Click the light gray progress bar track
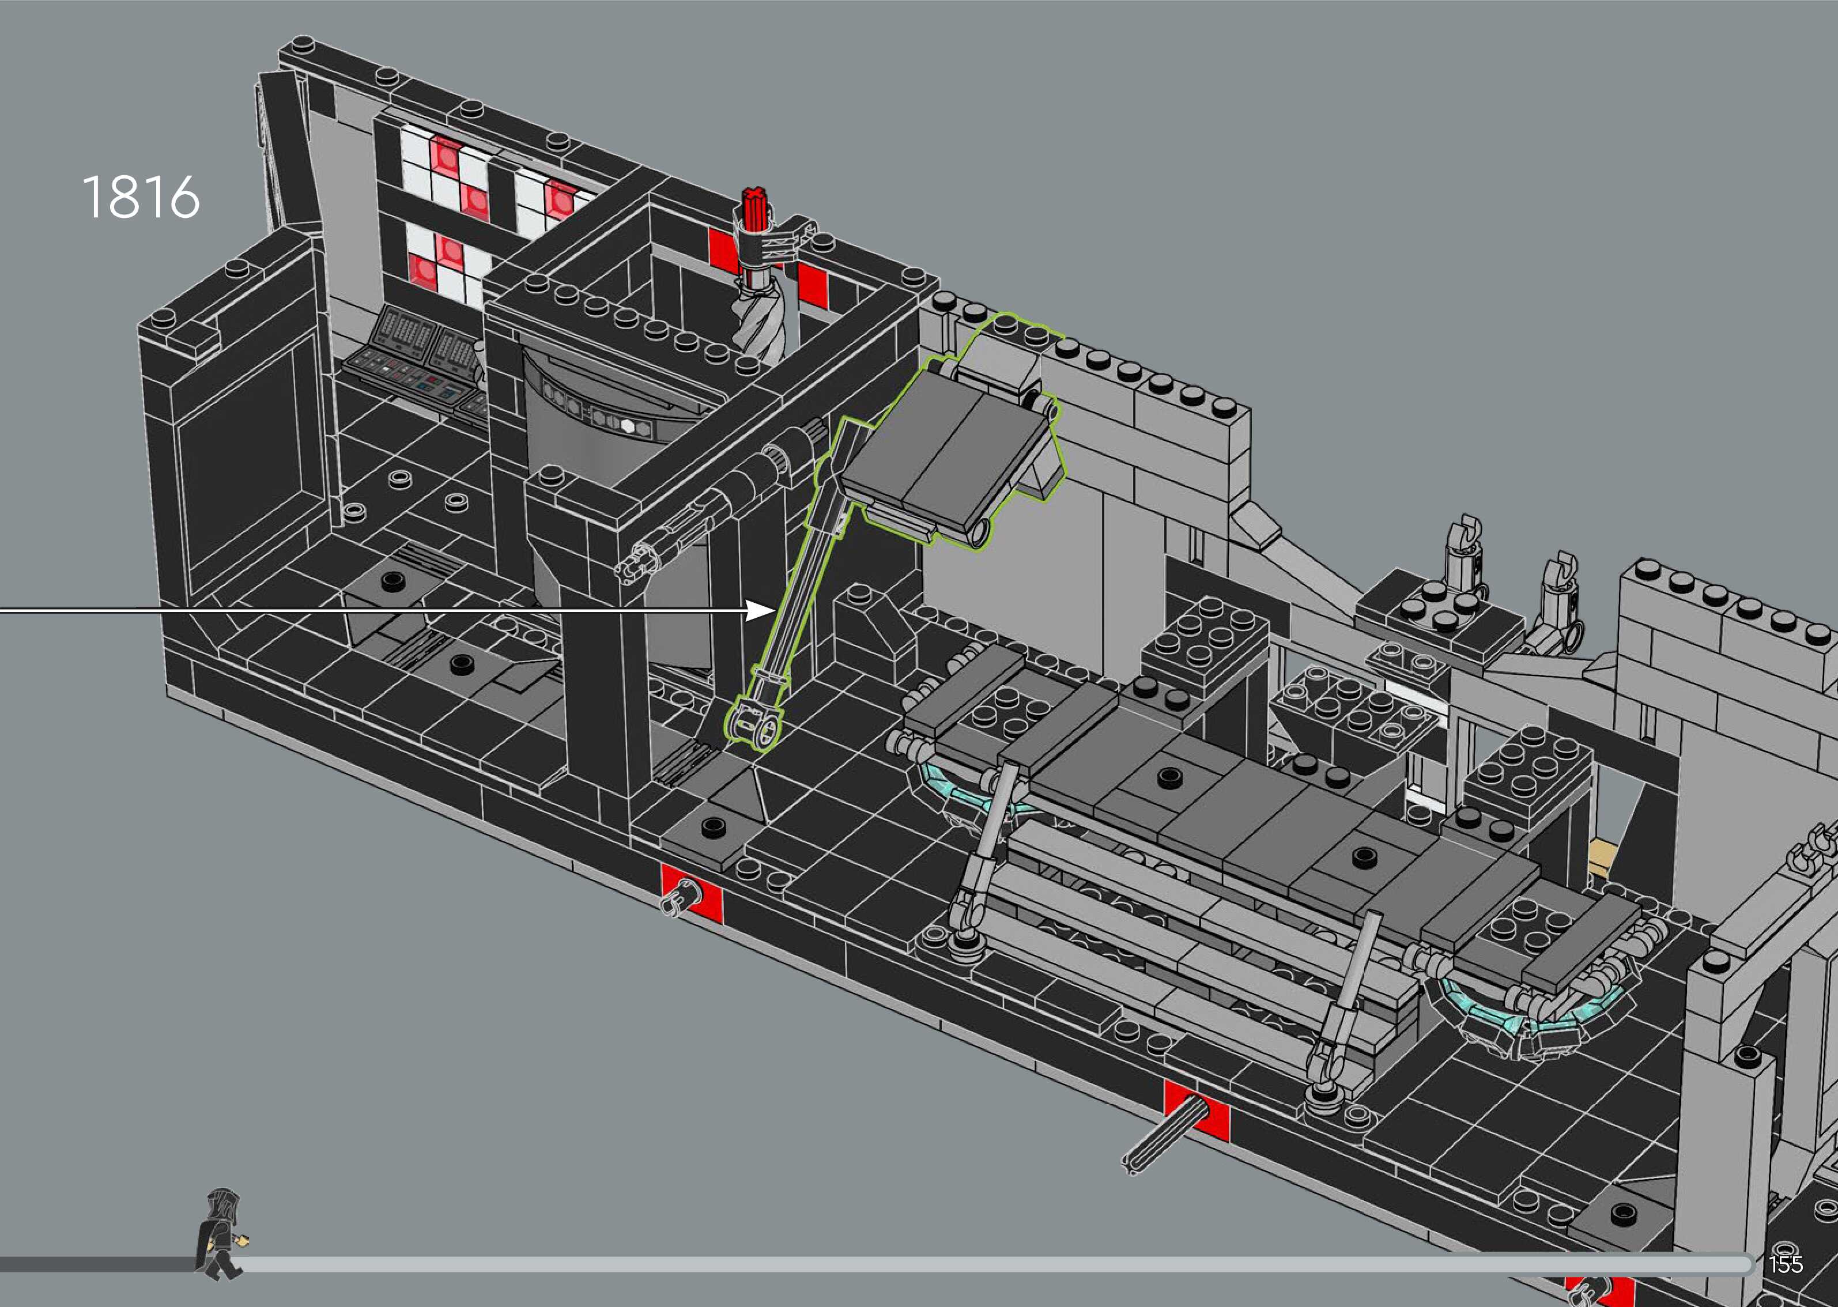1838x1307 pixels. coord(965,1264)
